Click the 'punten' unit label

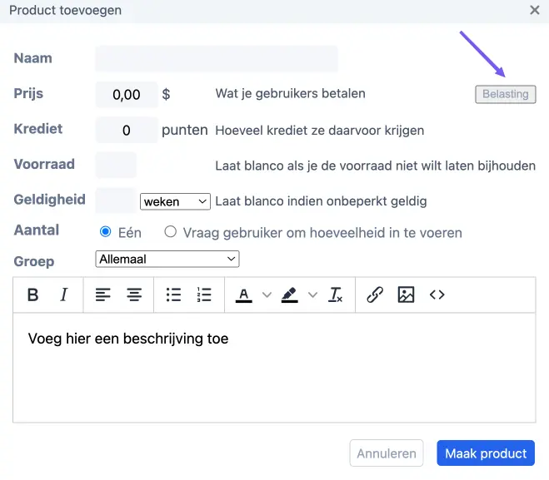coord(184,130)
